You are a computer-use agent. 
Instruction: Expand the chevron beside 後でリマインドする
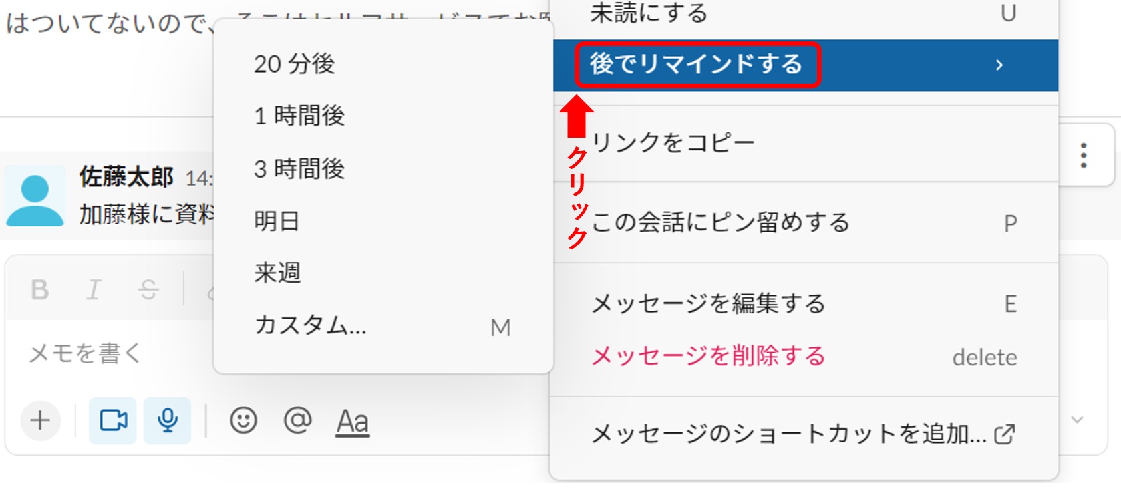coord(999,65)
